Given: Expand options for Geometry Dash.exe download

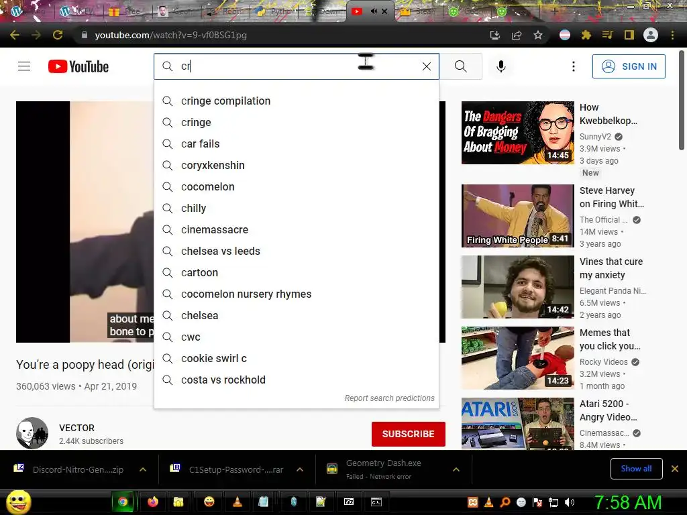Looking at the screenshot, I should point(456,469).
